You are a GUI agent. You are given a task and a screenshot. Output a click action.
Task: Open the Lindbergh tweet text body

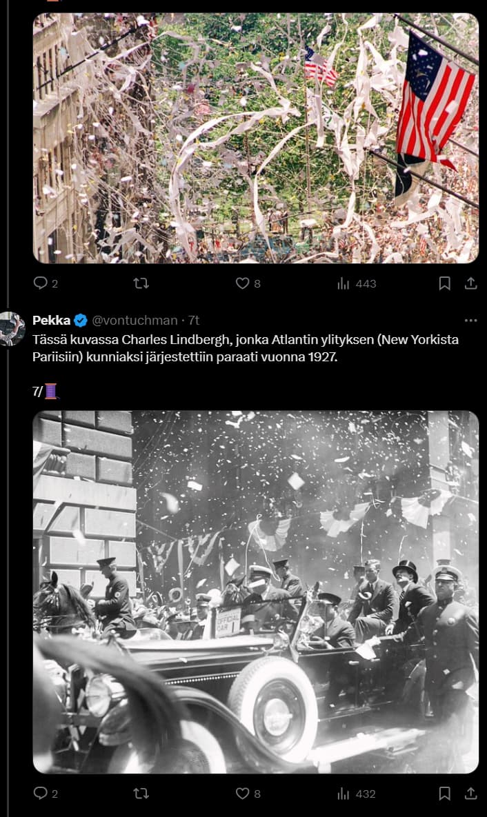coord(245,349)
